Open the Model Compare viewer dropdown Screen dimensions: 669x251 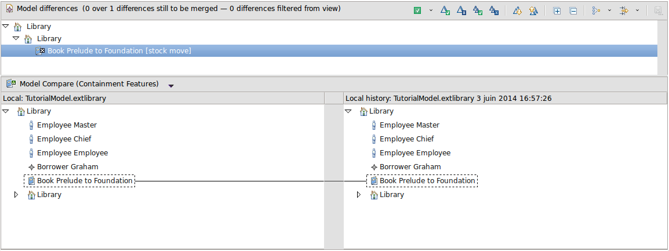click(x=171, y=85)
